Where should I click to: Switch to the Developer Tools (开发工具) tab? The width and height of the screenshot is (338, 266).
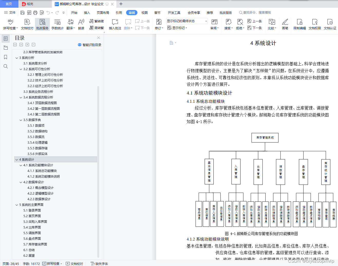click(x=174, y=13)
